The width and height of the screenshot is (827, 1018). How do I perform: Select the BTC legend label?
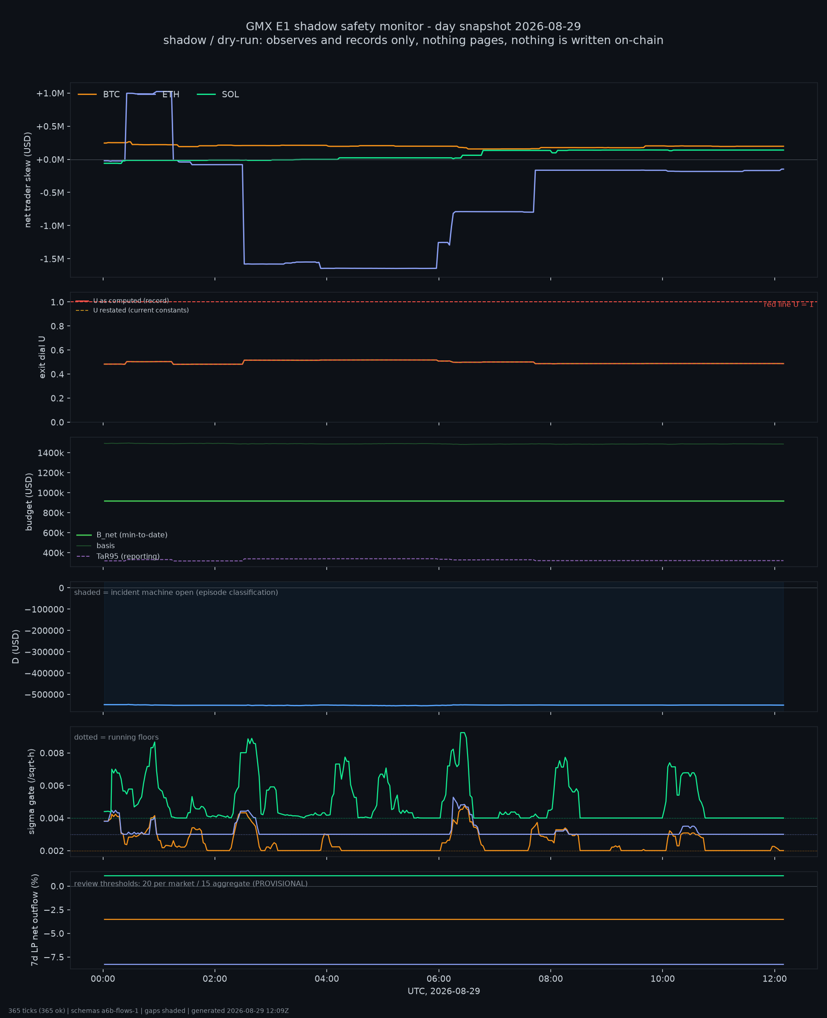[x=111, y=95]
